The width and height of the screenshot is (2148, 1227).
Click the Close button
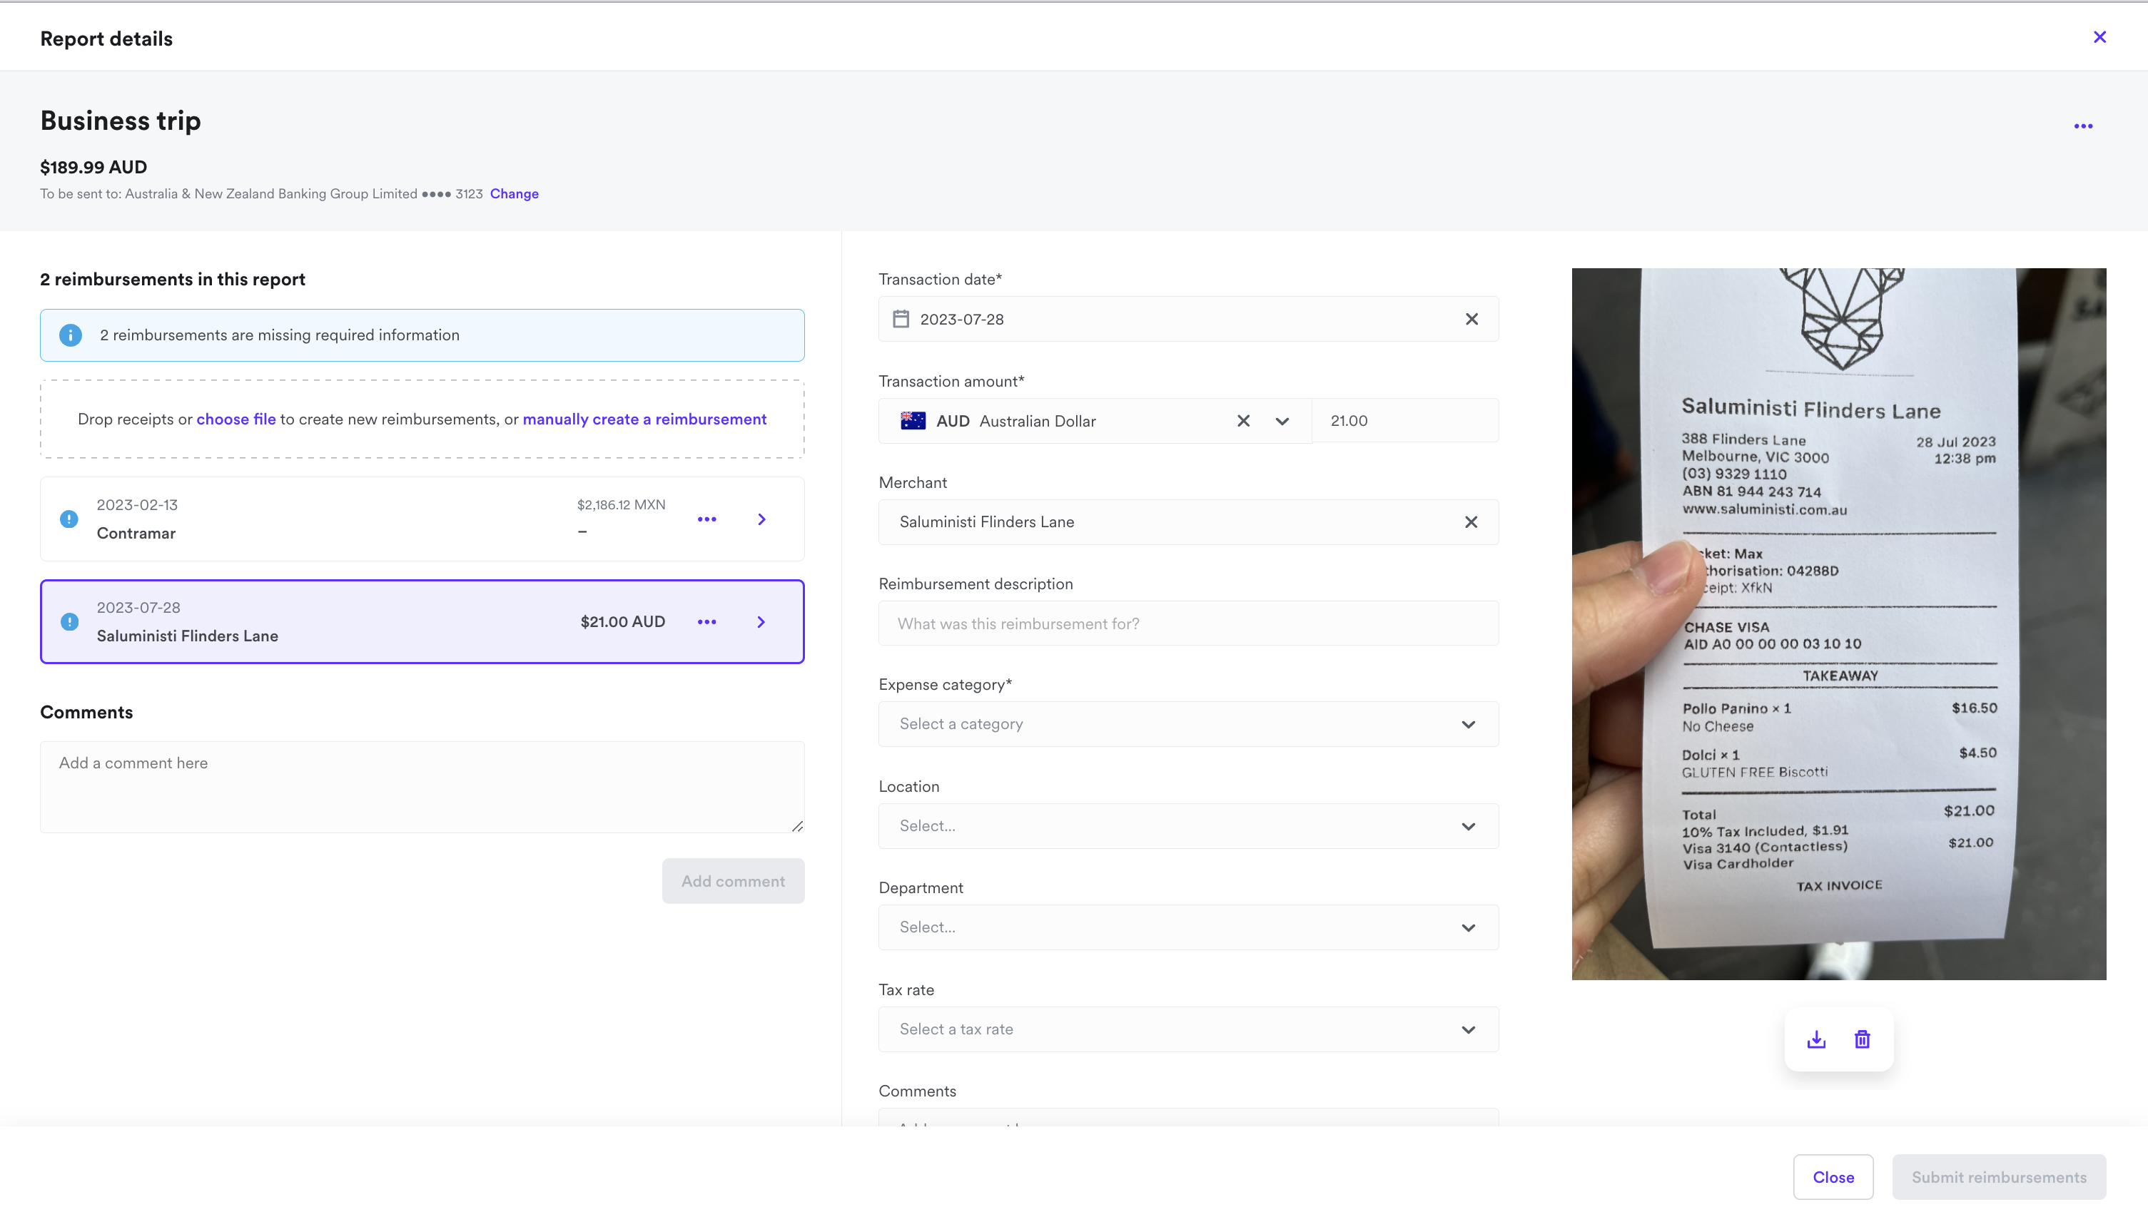(x=1833, y=1177)
